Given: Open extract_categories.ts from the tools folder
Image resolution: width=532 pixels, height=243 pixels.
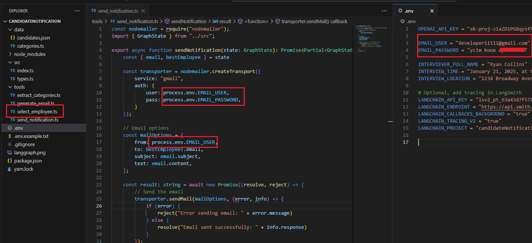Looking at the screenshot, I should (39, 95).
